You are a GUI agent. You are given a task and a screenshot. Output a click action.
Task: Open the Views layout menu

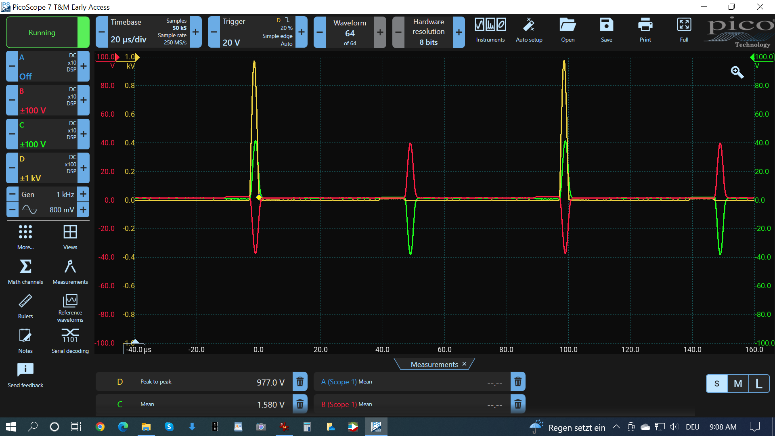70,237
